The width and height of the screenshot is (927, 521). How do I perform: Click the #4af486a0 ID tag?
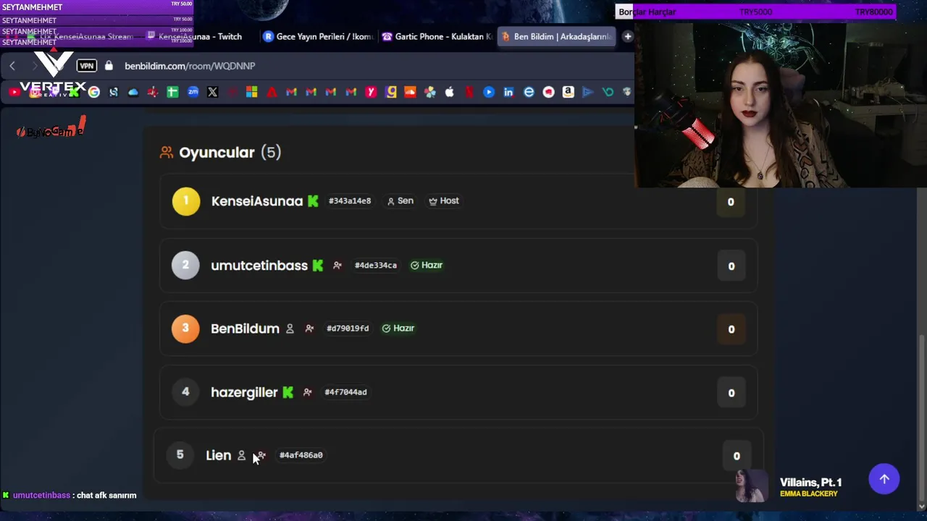coord(301,455)
